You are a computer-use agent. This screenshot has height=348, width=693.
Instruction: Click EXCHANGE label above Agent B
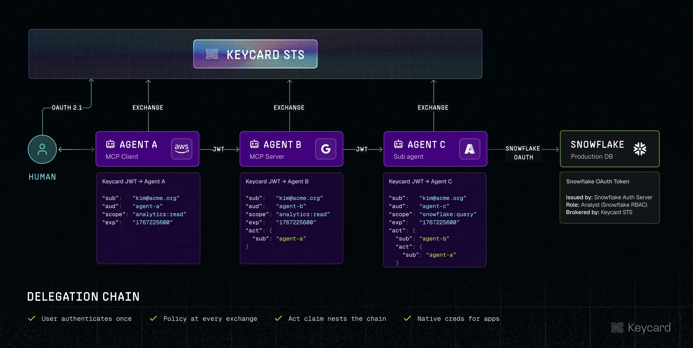289,108
